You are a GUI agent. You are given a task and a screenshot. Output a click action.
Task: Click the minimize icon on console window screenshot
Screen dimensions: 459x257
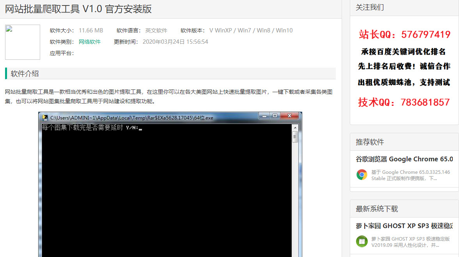point(264,116)
